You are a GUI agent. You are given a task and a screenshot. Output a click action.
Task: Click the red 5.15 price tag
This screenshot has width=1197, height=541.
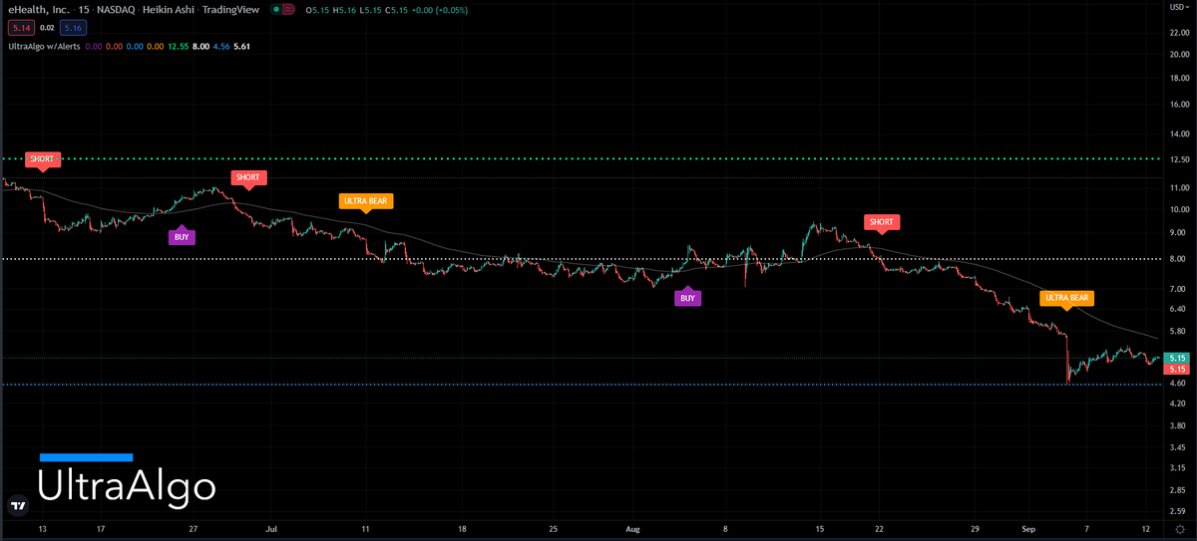[x=1177, y=370]
